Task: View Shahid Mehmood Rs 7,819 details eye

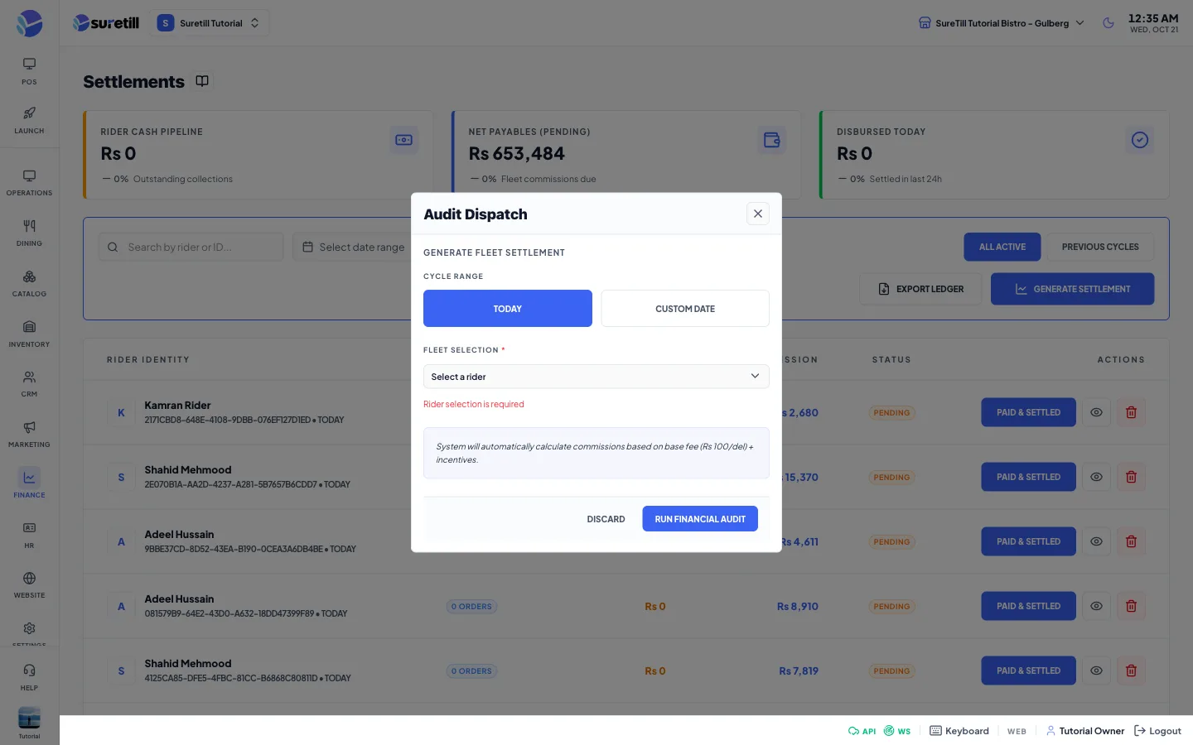Action: coord(1096,670)
